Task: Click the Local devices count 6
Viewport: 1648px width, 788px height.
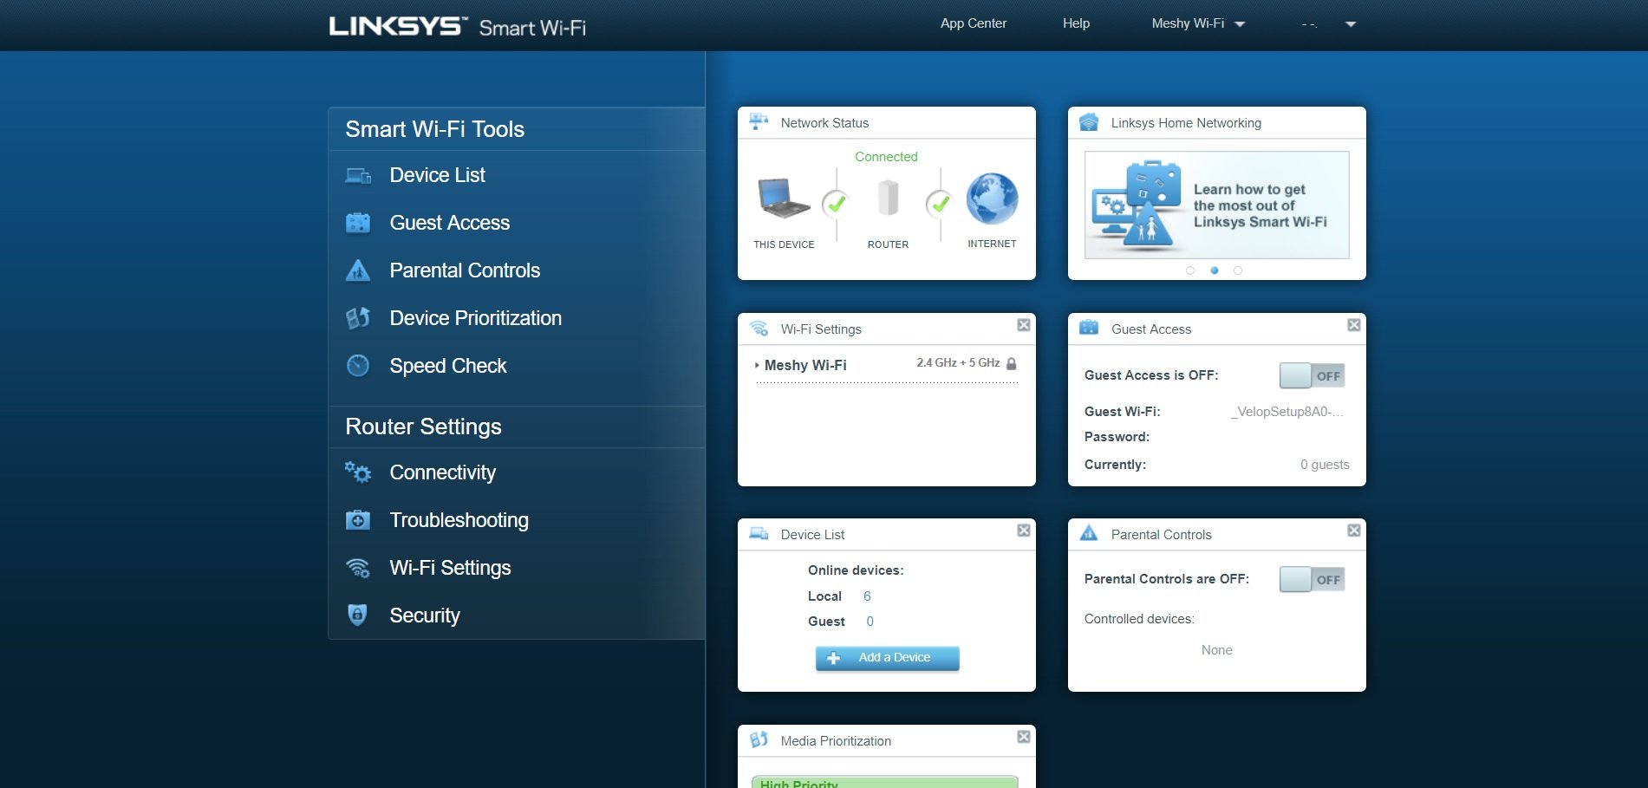Action: click(867, 596)
